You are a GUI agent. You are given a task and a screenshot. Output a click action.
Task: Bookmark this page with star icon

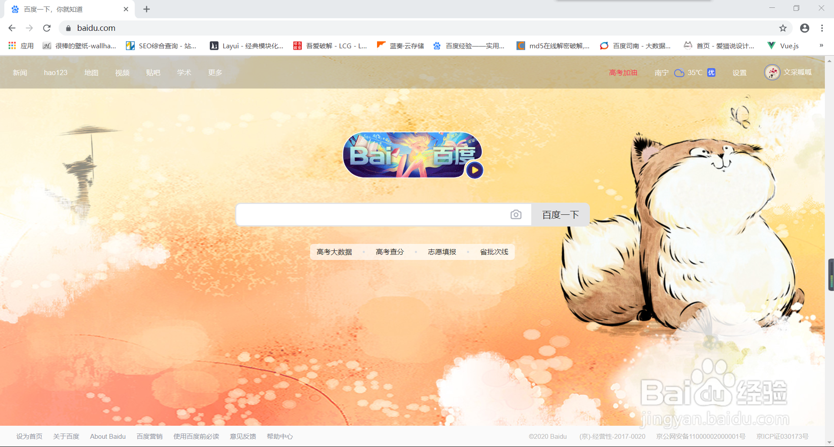[783, 28]
